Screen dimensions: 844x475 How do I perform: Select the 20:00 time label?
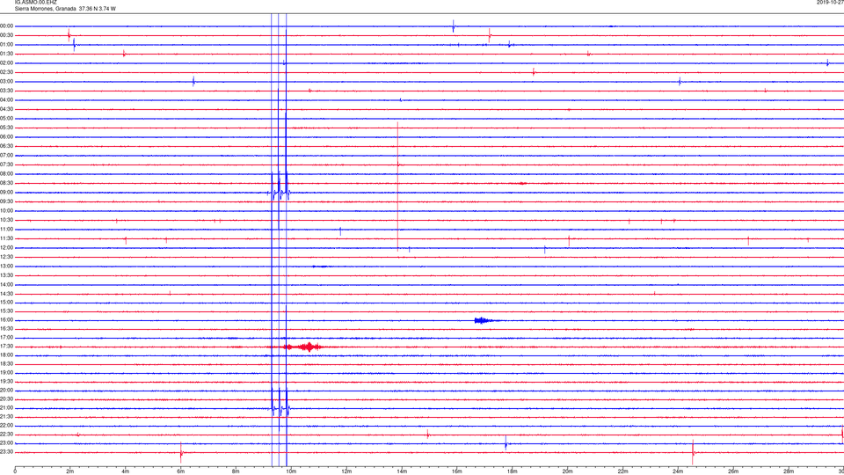(6, 391)
